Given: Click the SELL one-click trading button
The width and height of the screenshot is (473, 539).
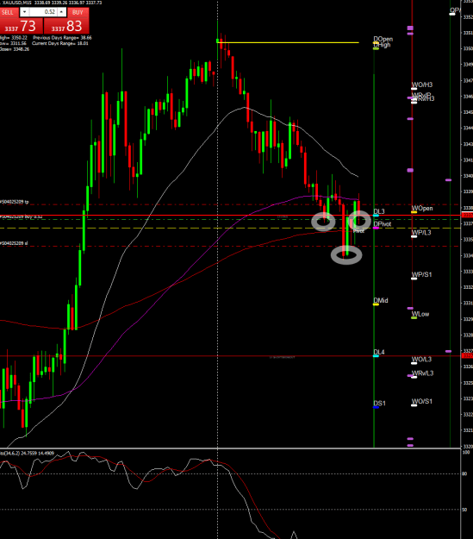Looking at the screenshot, I should point(9,12).
